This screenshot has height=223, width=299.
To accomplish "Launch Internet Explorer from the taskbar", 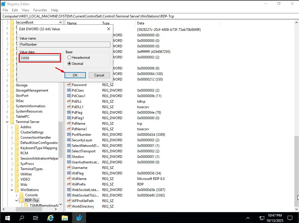I will click(x=50, y=217).
